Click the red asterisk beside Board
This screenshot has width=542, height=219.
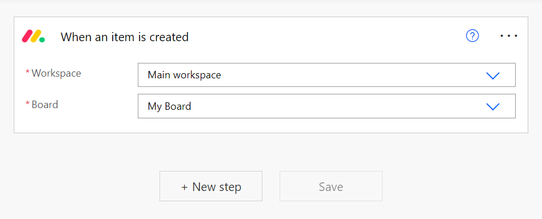[27, 104]
